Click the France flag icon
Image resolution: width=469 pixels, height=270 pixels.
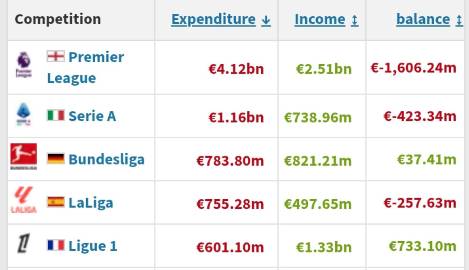tap(55, 245)
